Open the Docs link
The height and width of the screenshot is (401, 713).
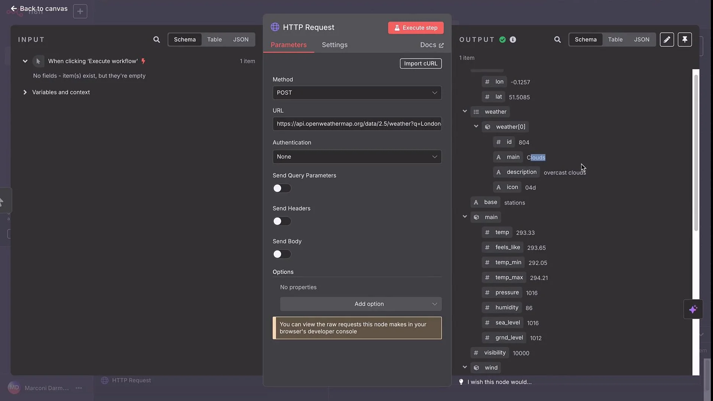click(432, 45)
